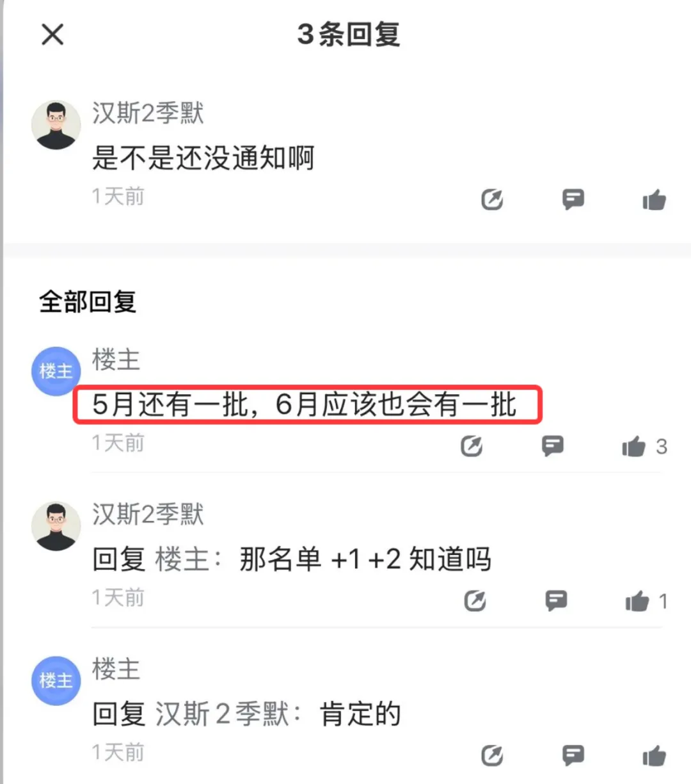
Task: Like the top comment '是不是还没通知啊'
Action: (x=654, y=200)
